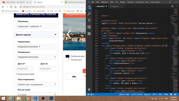Click the browser Back arrow

point(3,7)
